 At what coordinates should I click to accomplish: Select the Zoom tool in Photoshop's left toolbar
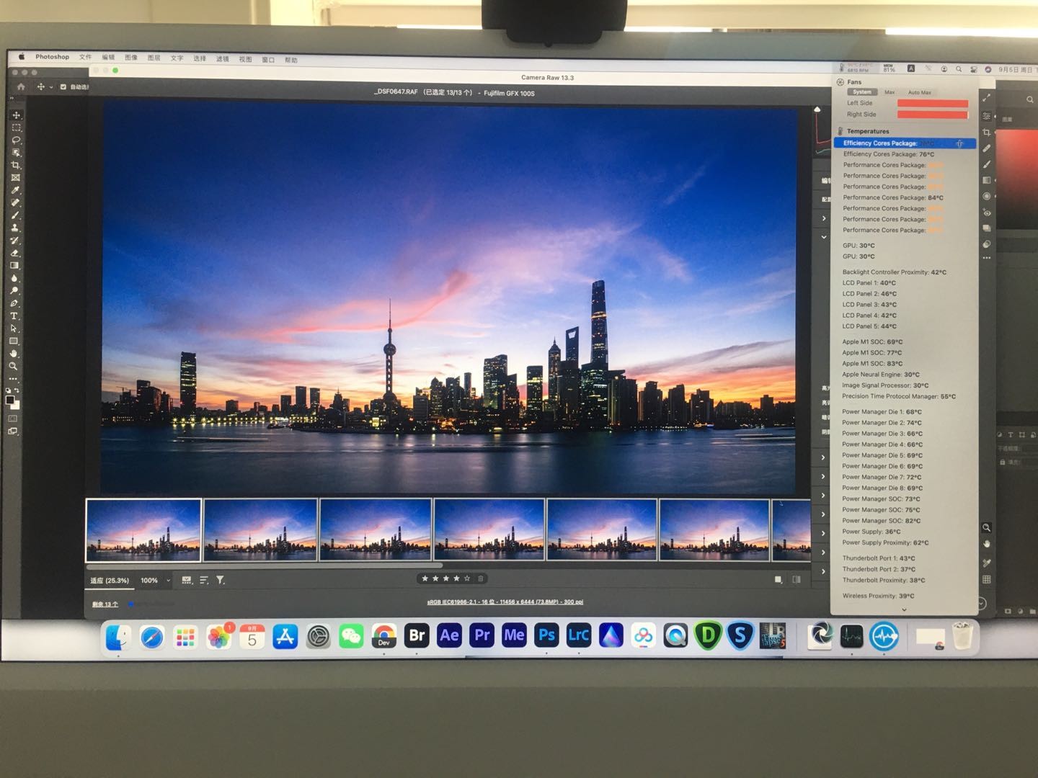coord(14,366)
